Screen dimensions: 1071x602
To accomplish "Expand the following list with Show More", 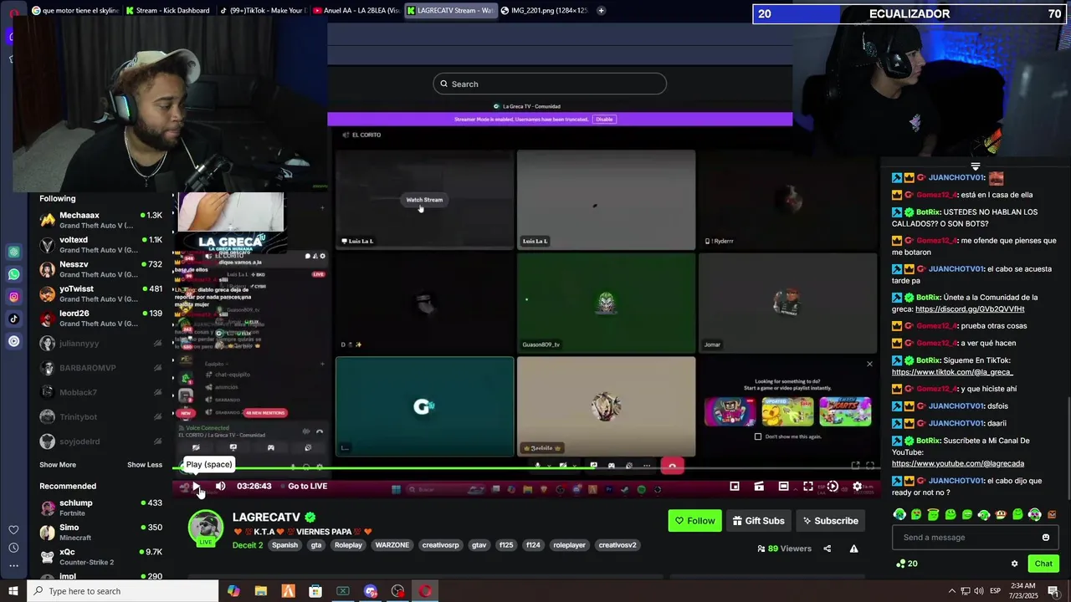I will coord(58,465).
